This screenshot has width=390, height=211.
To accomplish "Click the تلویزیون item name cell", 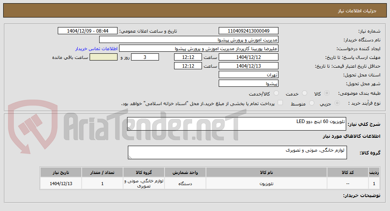I will point(267,184).
